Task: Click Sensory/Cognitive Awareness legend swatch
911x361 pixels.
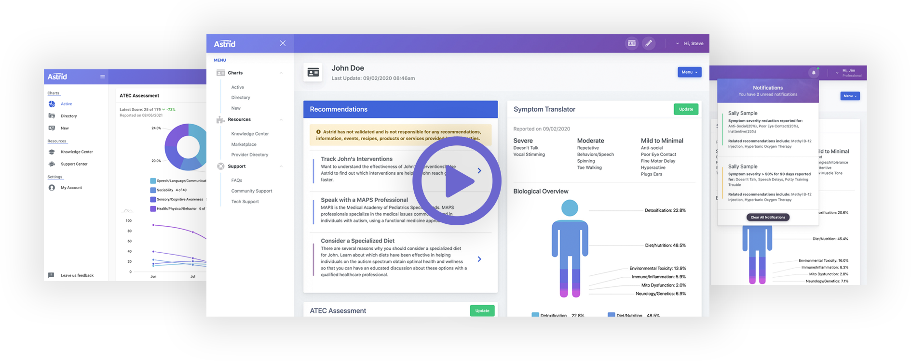Action: tap(153, 199)
